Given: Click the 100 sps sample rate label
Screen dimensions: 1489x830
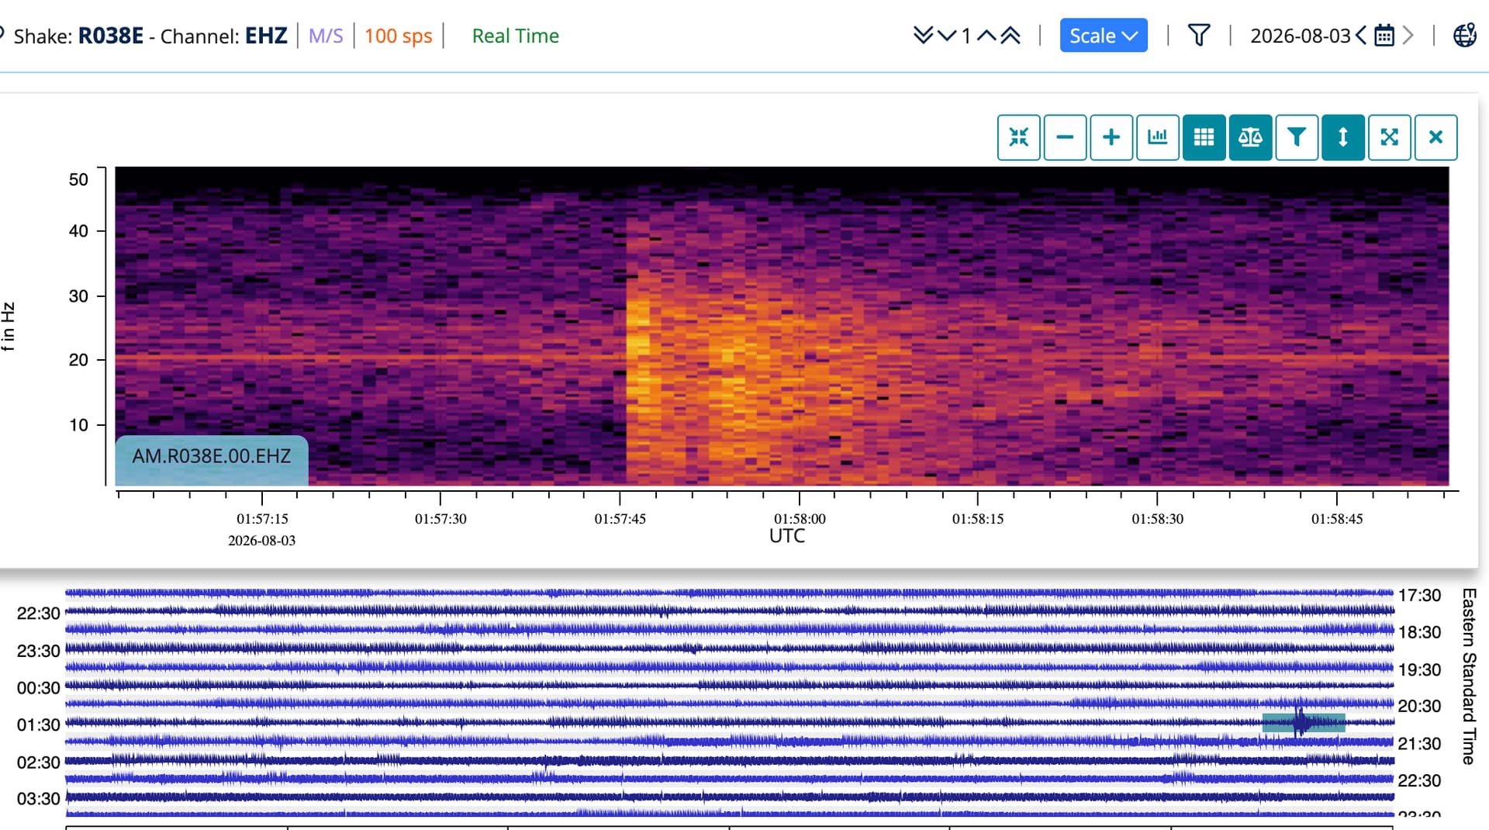Looking at the screenshot, I should tap(399, 36).
